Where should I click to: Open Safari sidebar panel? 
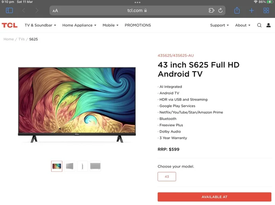tap(9, 11)
